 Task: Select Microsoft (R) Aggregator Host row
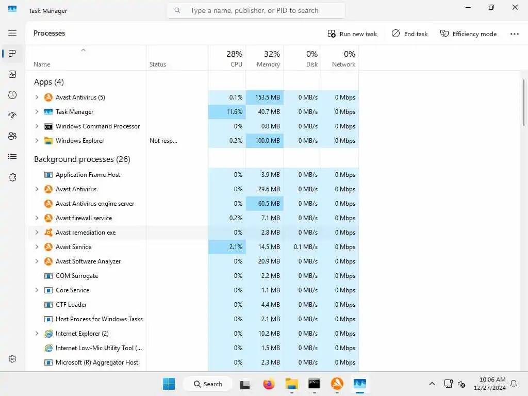[x=192, y=362]
